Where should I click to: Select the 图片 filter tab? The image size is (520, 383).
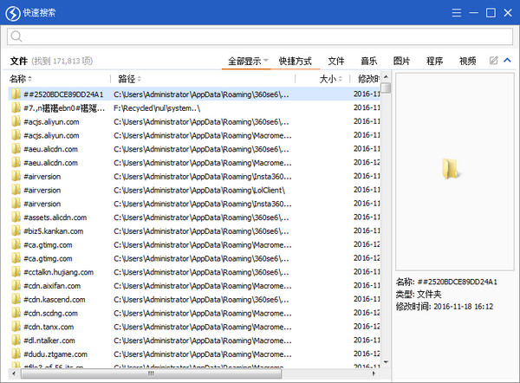[401, 62]
